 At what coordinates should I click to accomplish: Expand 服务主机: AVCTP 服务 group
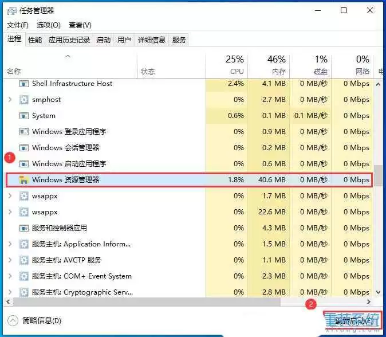coord(10,260)
